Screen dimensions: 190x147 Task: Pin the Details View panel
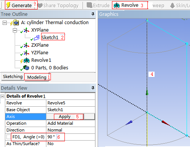[93, 88]
